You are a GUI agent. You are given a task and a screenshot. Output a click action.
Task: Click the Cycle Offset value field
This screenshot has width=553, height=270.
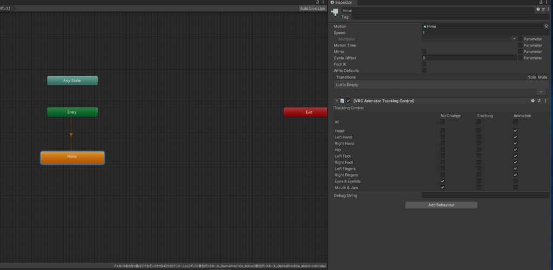point(469,58)
